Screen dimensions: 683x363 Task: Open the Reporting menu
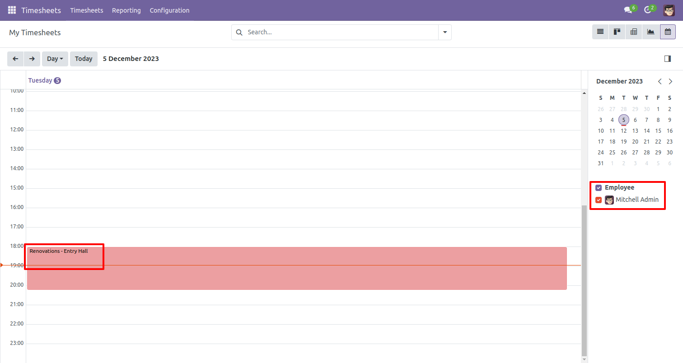126,10
